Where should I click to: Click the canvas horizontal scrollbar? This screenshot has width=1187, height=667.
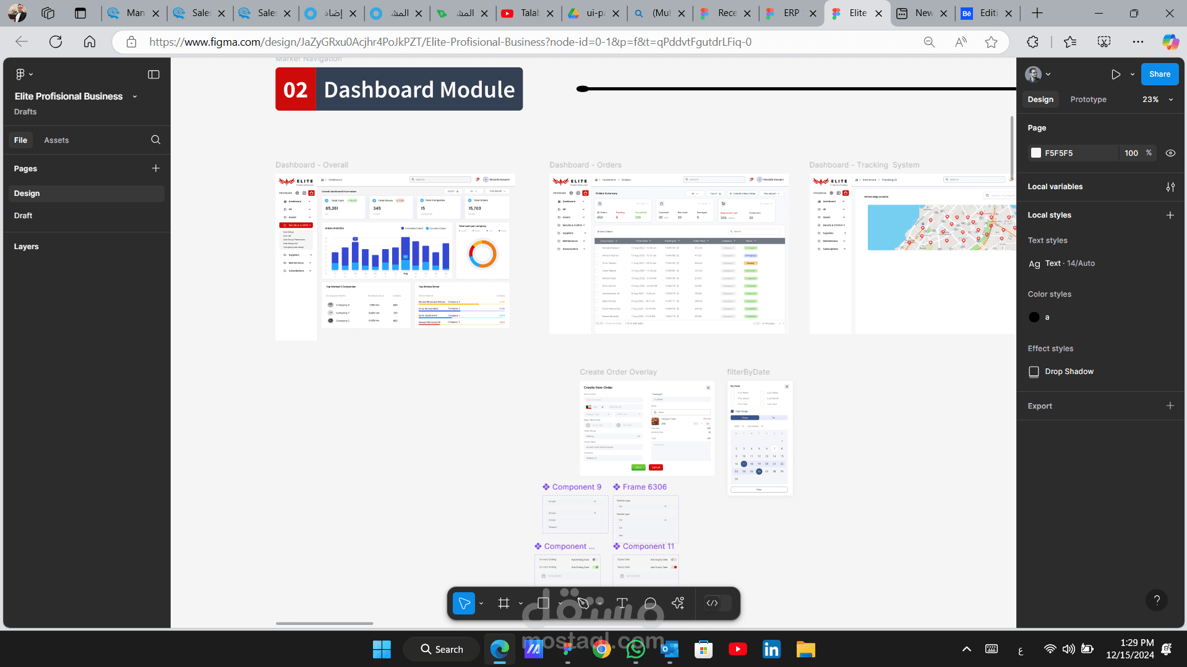pos(324,623)
